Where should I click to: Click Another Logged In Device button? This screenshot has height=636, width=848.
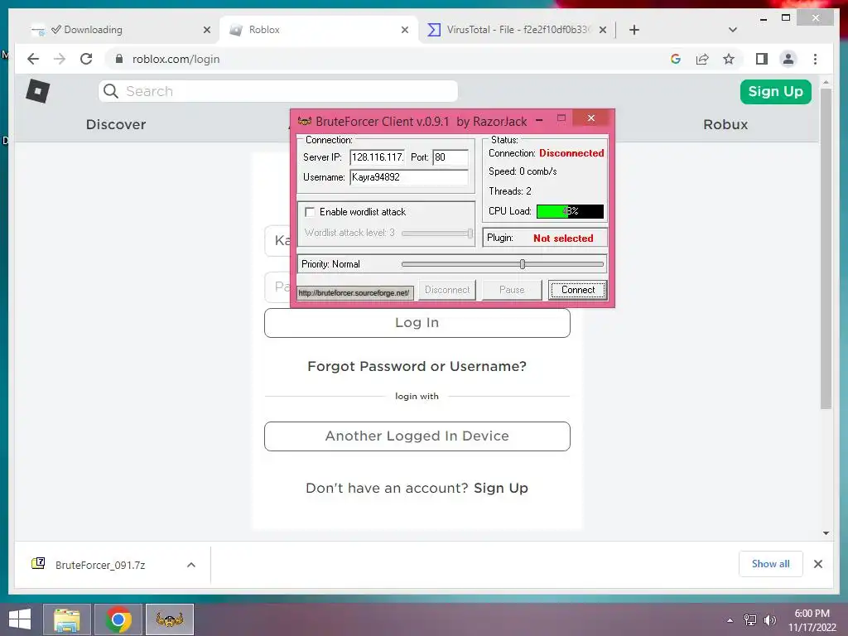[417, 436]
